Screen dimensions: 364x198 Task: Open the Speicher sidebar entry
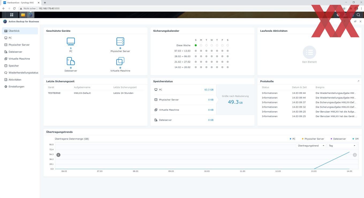[20, 66]
